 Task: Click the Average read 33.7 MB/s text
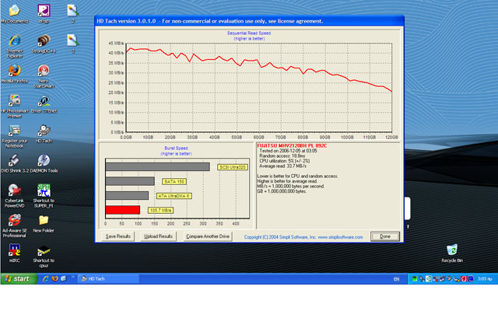tap(282, 166)
